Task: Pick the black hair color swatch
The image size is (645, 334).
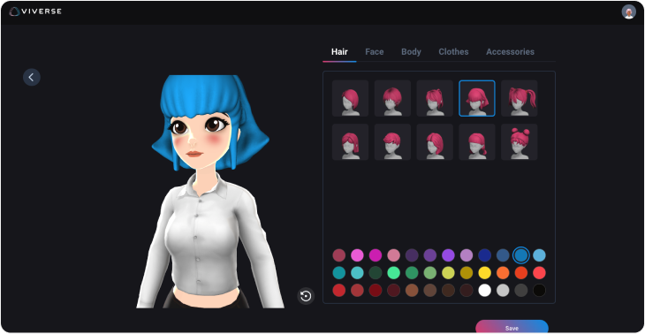Action: (539, 291)
